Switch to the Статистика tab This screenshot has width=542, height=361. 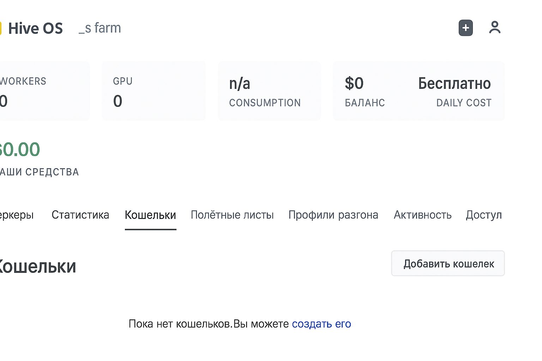coord(80,215)
